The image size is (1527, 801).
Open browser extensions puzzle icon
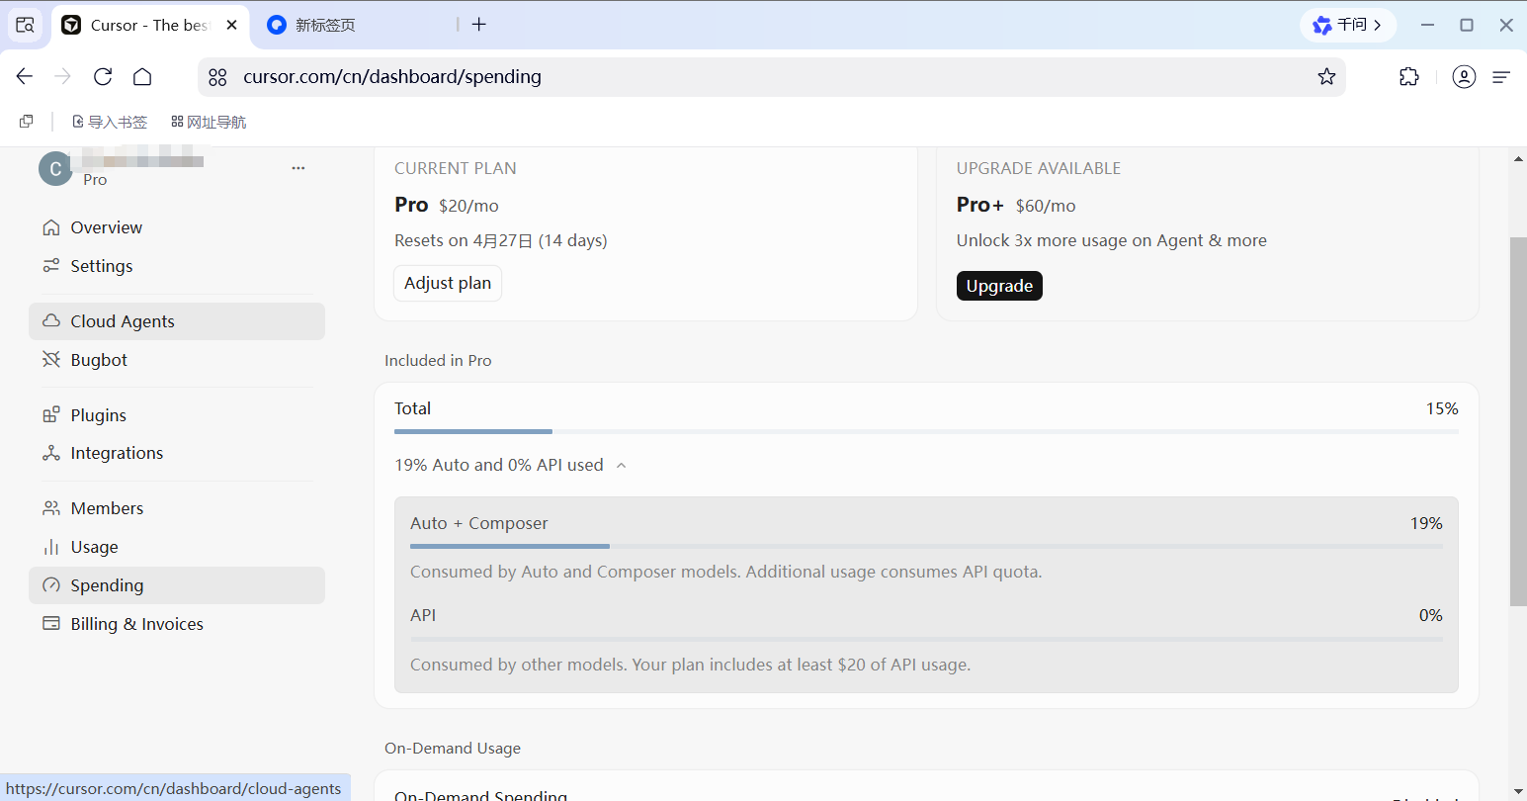(1409, 77)
